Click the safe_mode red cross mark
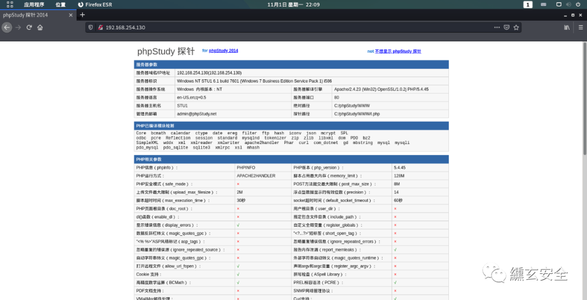Screen dimensions: 587x300 (x=238, y=184)
